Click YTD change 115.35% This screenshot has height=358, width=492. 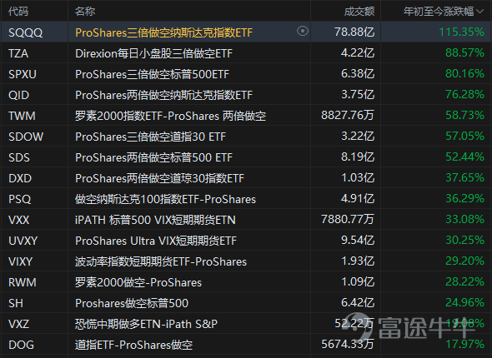click(461, 32)
